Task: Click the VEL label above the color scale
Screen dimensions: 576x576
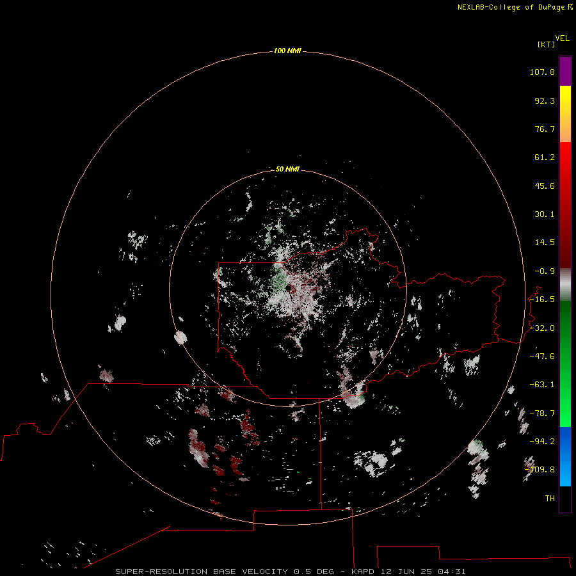Action: pyautogui.click(x=562, y=38)
